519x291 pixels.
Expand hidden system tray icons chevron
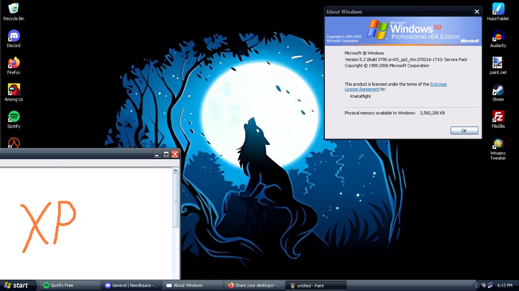tap(476, 285)
